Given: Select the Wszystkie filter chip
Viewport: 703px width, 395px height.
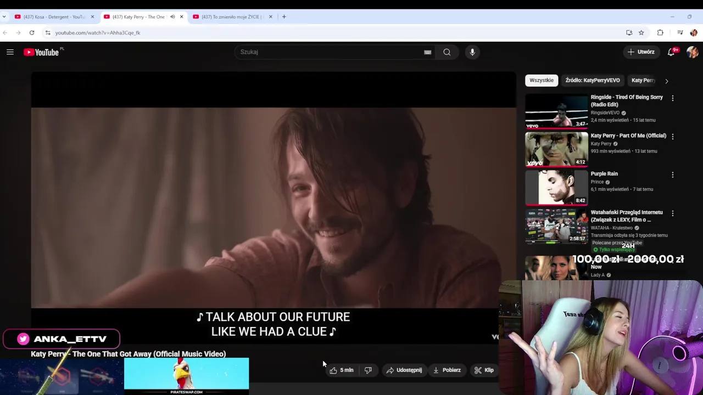Looking at the screenshot, I should pos(542,80).
